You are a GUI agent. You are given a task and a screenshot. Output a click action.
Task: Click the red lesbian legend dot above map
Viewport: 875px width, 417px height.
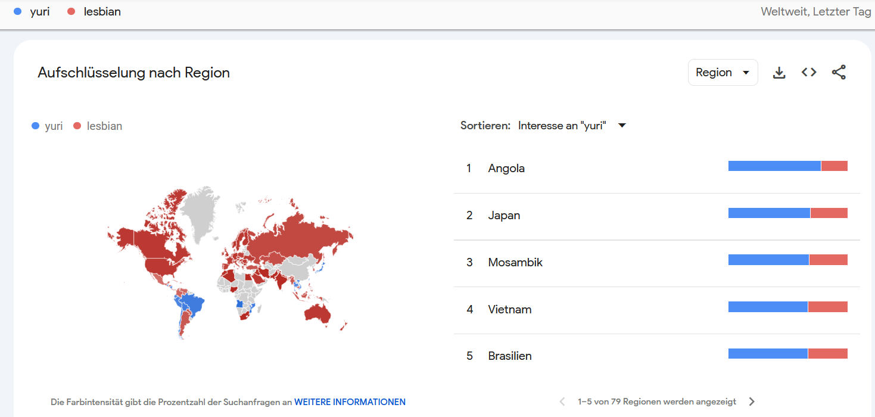point(77,126)
